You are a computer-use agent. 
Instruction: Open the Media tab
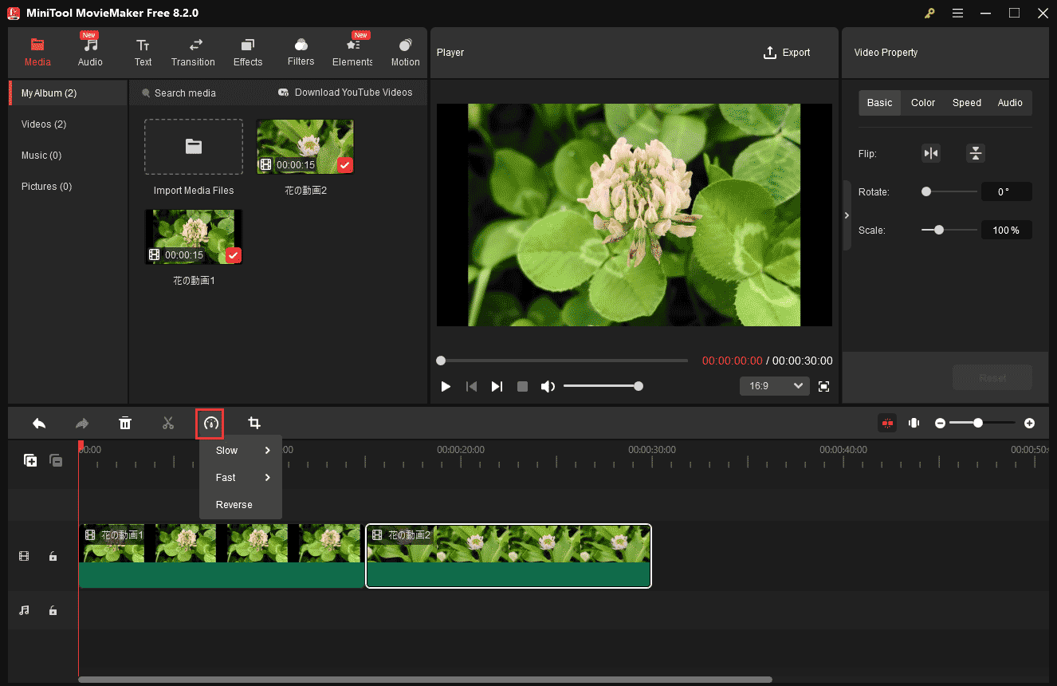point(37,53)
